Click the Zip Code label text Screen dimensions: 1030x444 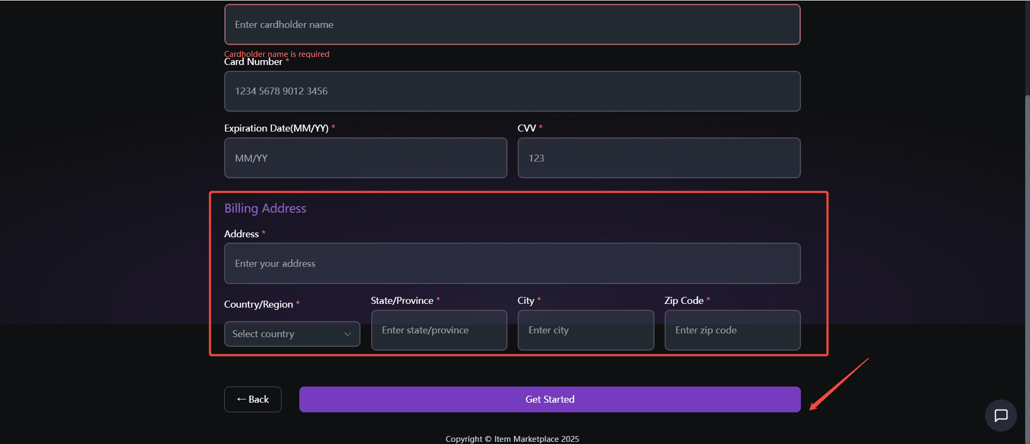[683, 301]
